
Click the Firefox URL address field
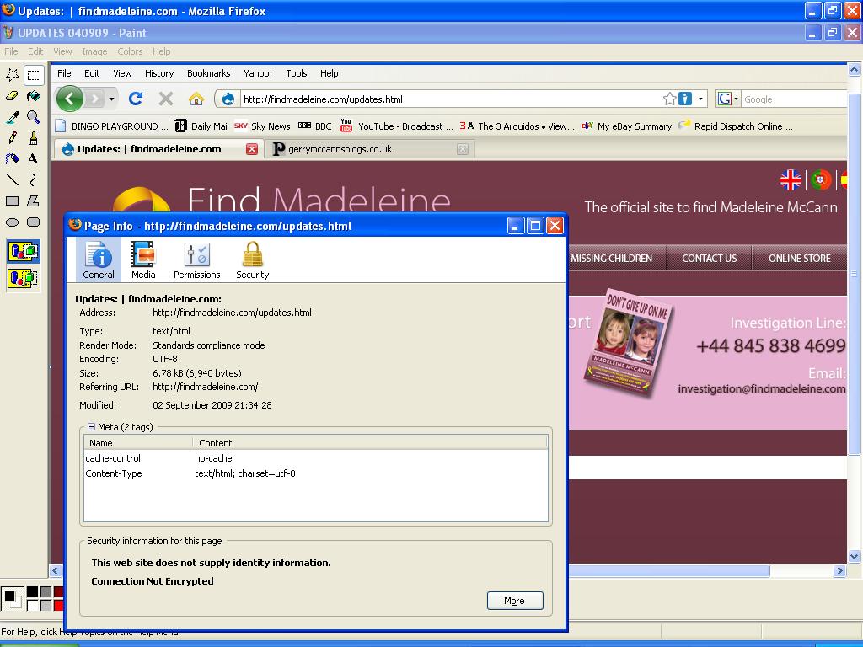click(447, 99)
